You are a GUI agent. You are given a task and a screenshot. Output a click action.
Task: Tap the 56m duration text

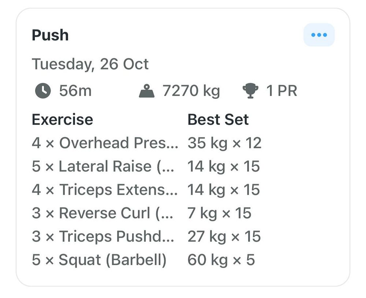click(x=75, y=91)
